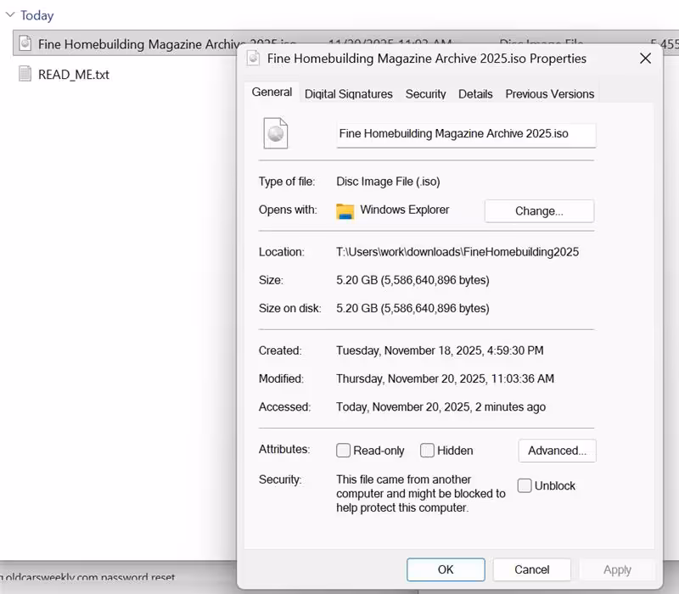Screen dimensions: 679x594
Task: Confirm with the OK button
Action: click(446, 569)
